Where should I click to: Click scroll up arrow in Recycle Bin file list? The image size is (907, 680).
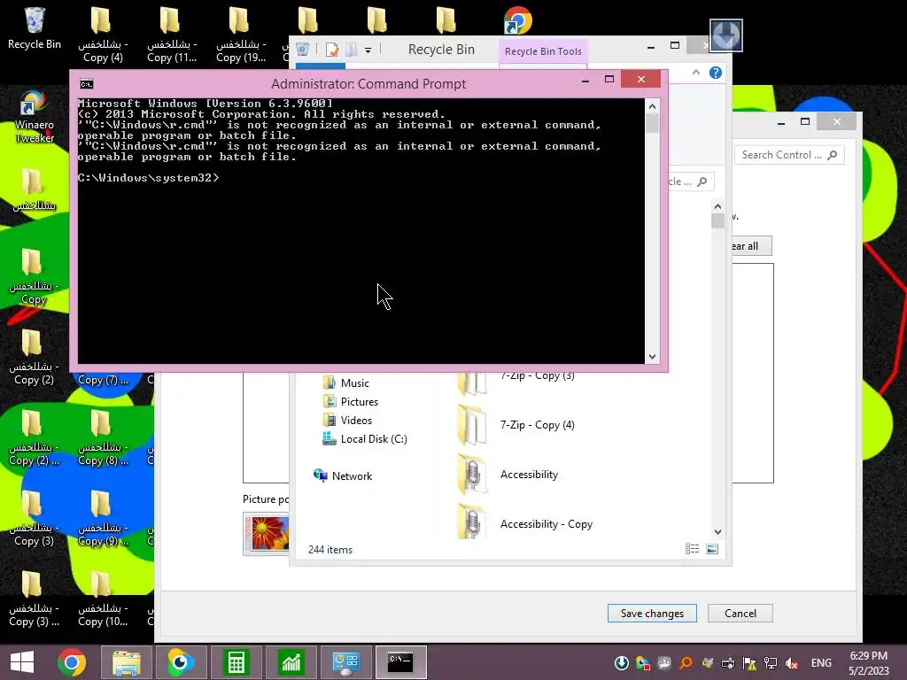(717, 206)
